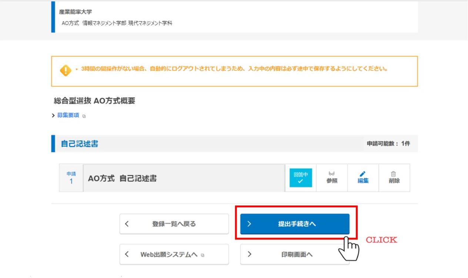The width and height of the screenshot is (468, 278).
Task: Click the 産業能率大学 university name header
Action: coord(76,12)
